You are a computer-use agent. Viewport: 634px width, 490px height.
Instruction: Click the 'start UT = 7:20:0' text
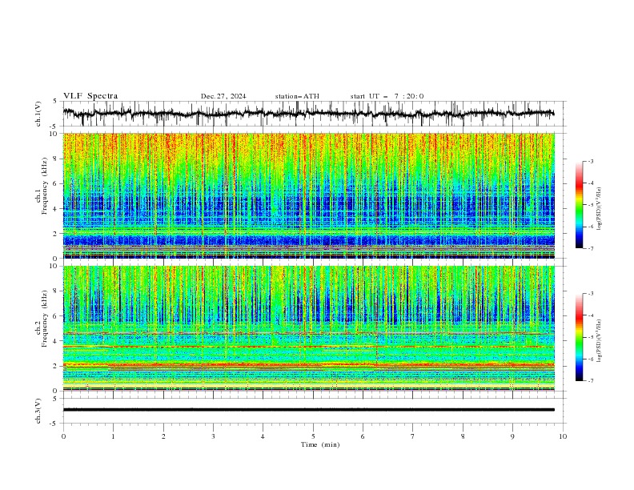[387, 96]
